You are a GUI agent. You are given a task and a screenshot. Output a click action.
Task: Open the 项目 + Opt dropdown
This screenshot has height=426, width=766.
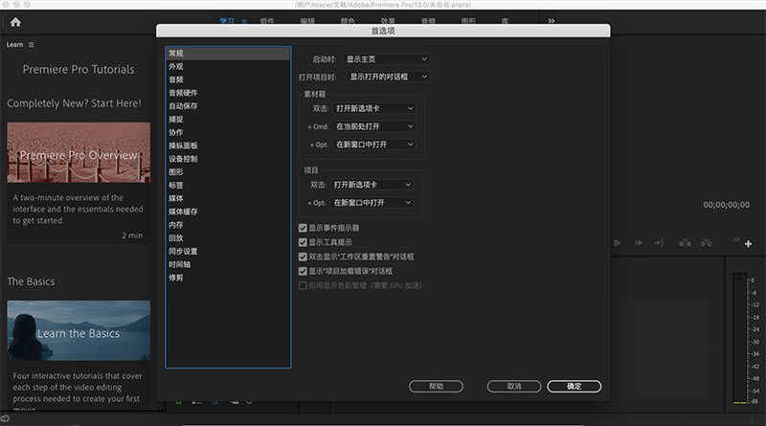[372, 203]
